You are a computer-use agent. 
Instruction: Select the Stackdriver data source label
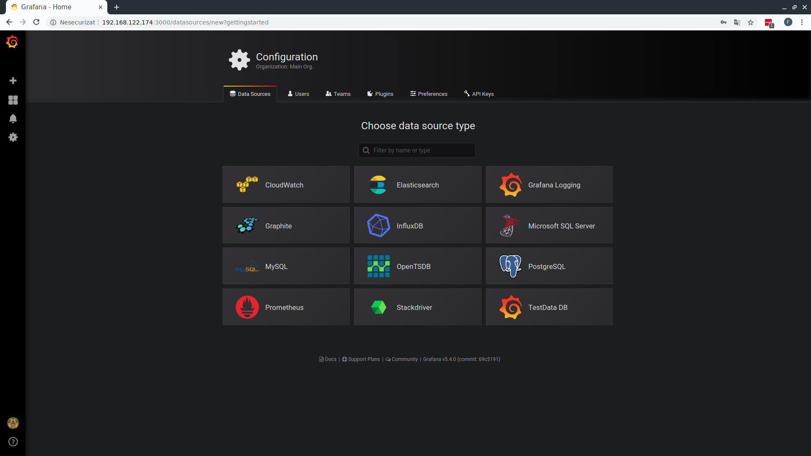[414, 307]
